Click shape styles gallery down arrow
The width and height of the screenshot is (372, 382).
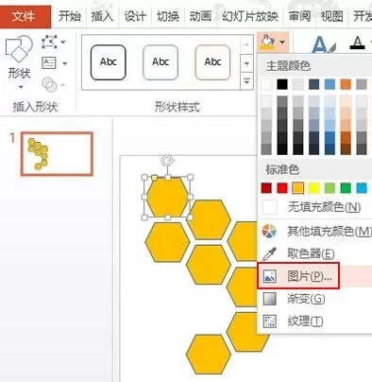pyautogui.click(x=246, y=63)
